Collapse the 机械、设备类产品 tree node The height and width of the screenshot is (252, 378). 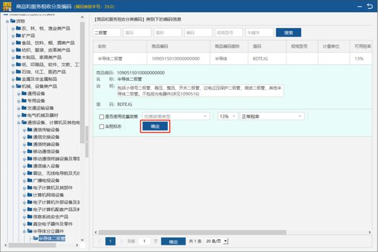[x=12, y=86]
